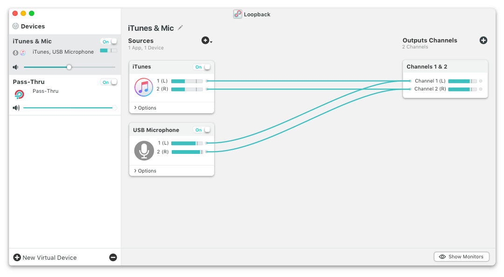Minimize the Loopback window with yellow button
The image size is (504, 277).
(23, 13)
